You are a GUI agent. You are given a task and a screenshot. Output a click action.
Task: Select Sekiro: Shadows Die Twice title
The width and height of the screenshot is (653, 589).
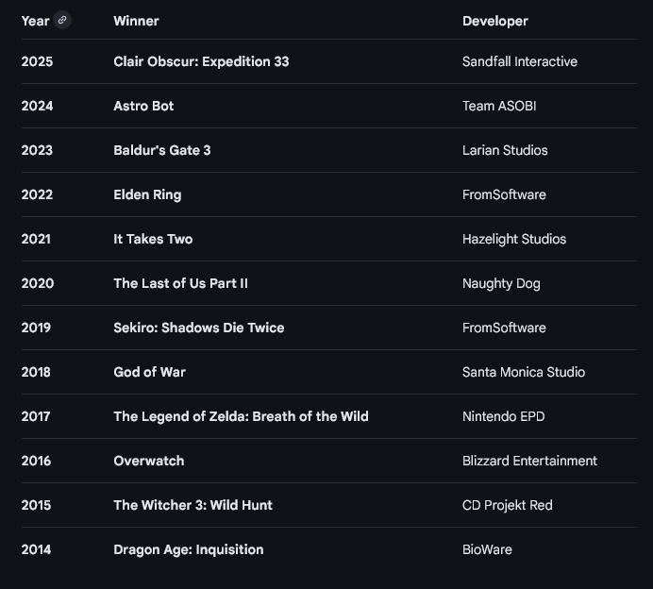(198, 328)
